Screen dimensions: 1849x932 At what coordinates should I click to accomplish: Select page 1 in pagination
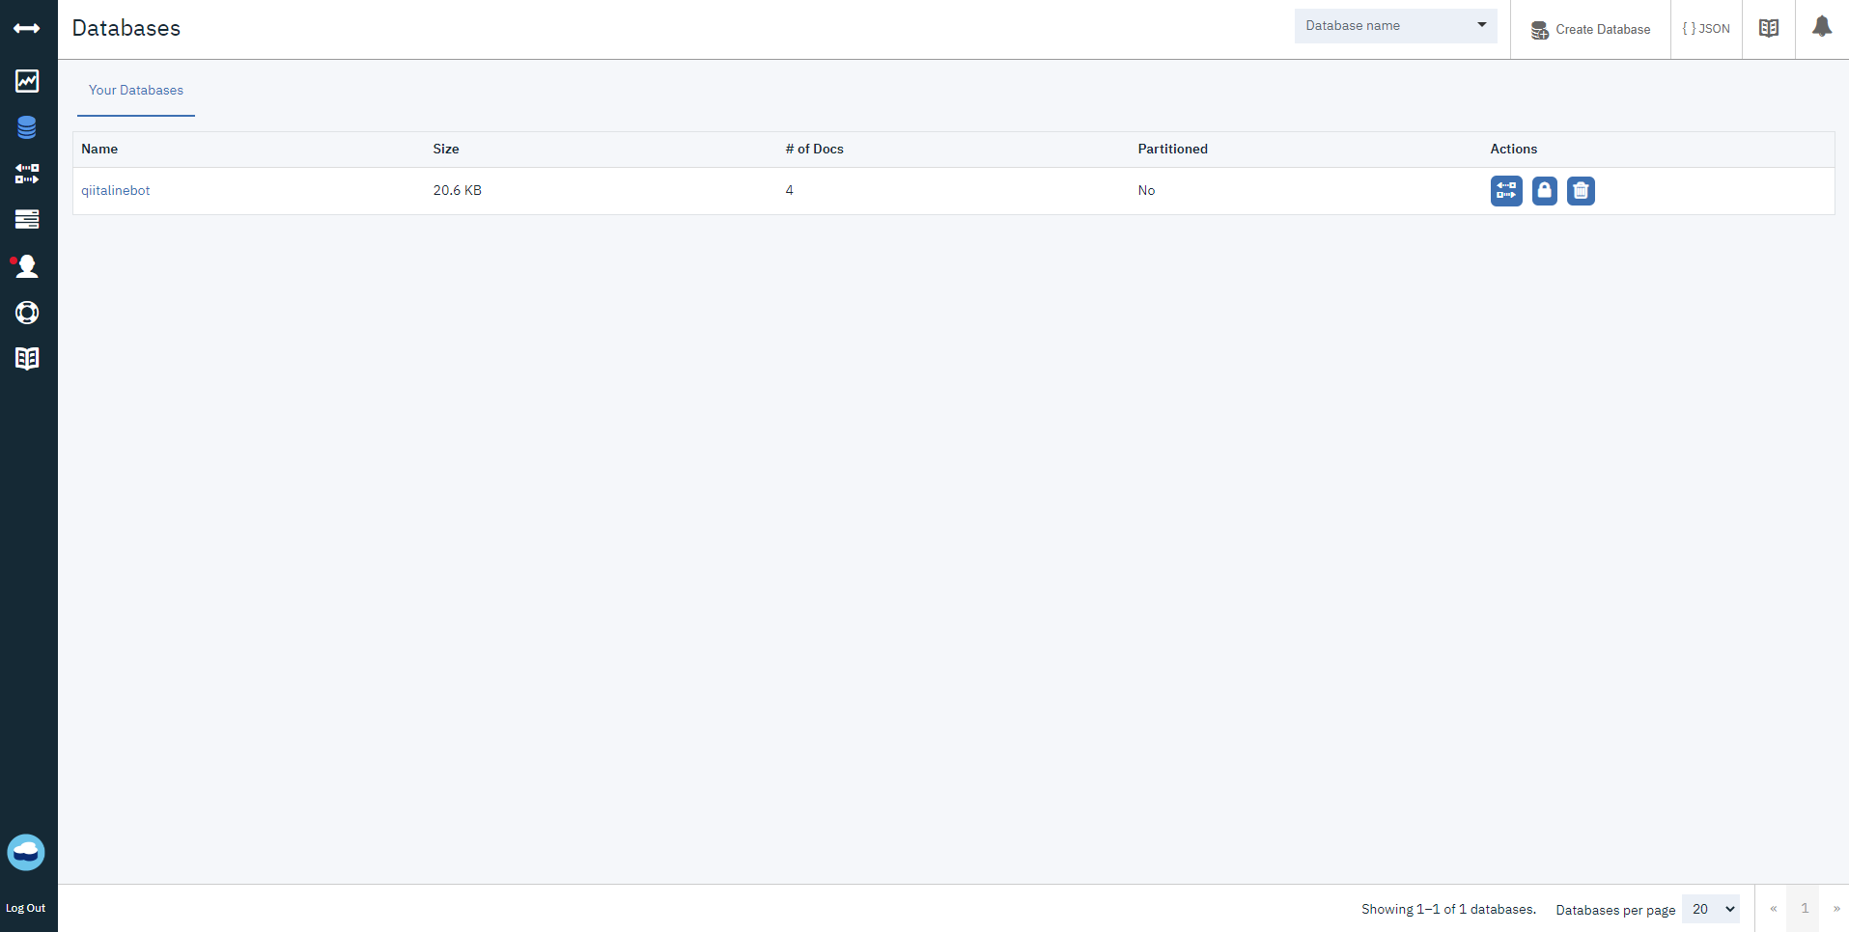(1805, 909)
